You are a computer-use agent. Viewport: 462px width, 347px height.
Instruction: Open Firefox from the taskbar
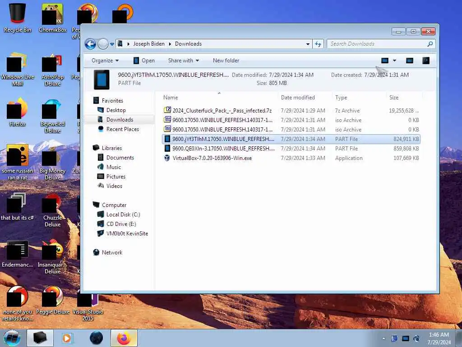[x=124, y=338]
